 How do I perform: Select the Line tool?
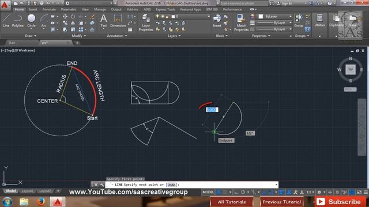click(6, 21)
